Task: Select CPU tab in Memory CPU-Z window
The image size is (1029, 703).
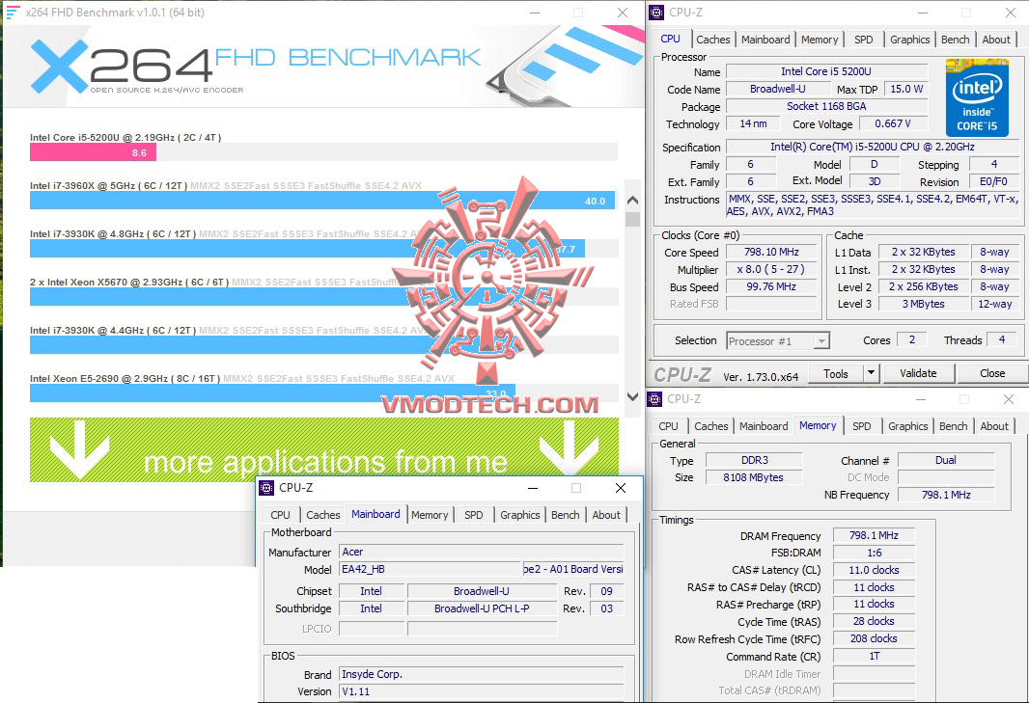Action: [x=668, y=426]
